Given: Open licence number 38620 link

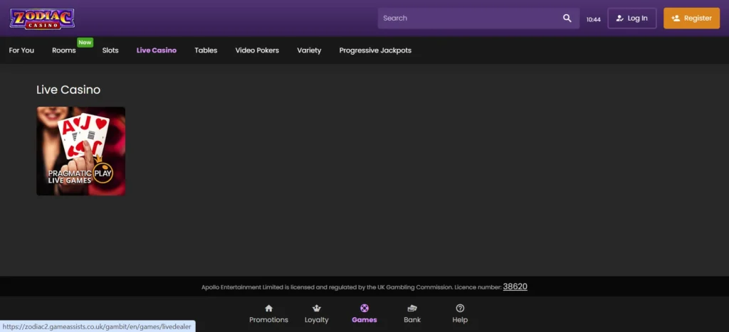Looking at the screenshot, I should pyautogui.click(x=515, y=287).
